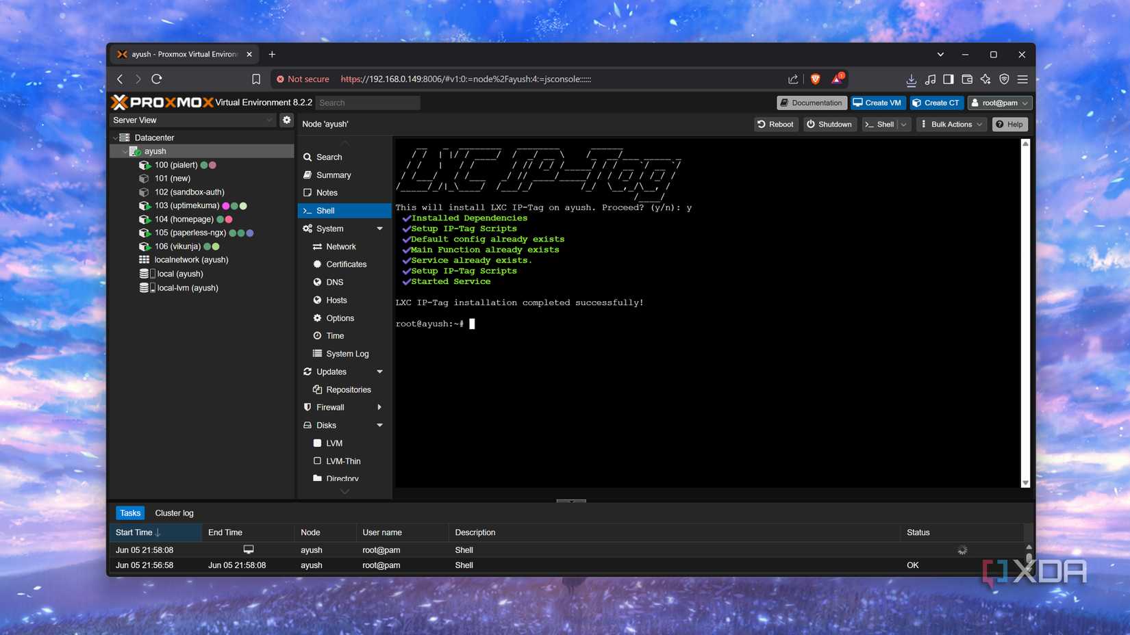The width and height of the screenshot is (1130, 635).
Task: Open the Create CT dialog
Action: pos(936,103)
